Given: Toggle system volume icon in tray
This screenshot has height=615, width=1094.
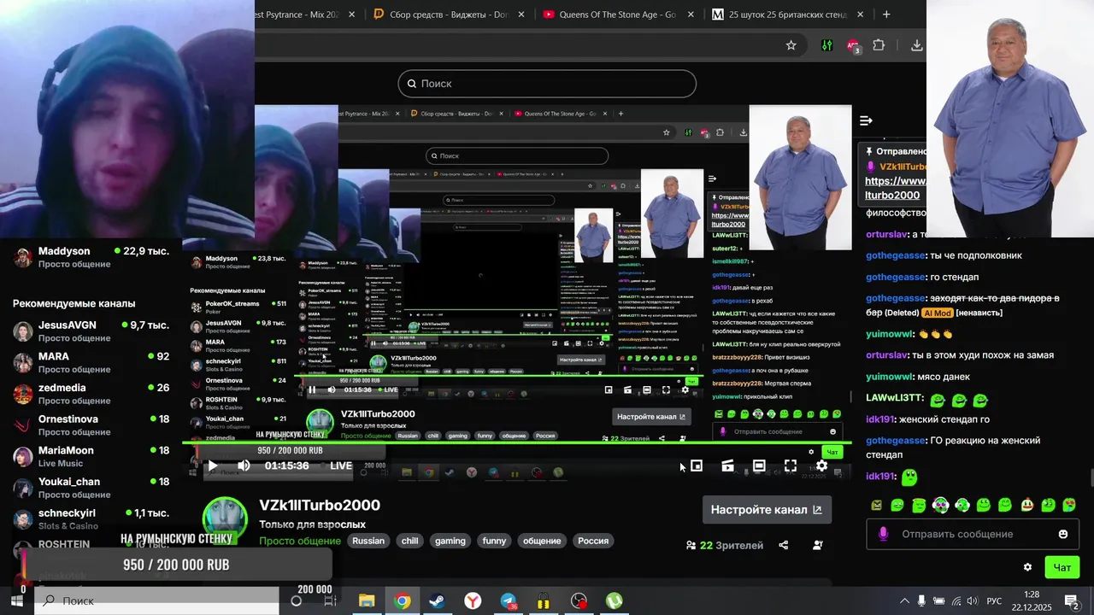Looking at the screenshot, I should [972, 600].
